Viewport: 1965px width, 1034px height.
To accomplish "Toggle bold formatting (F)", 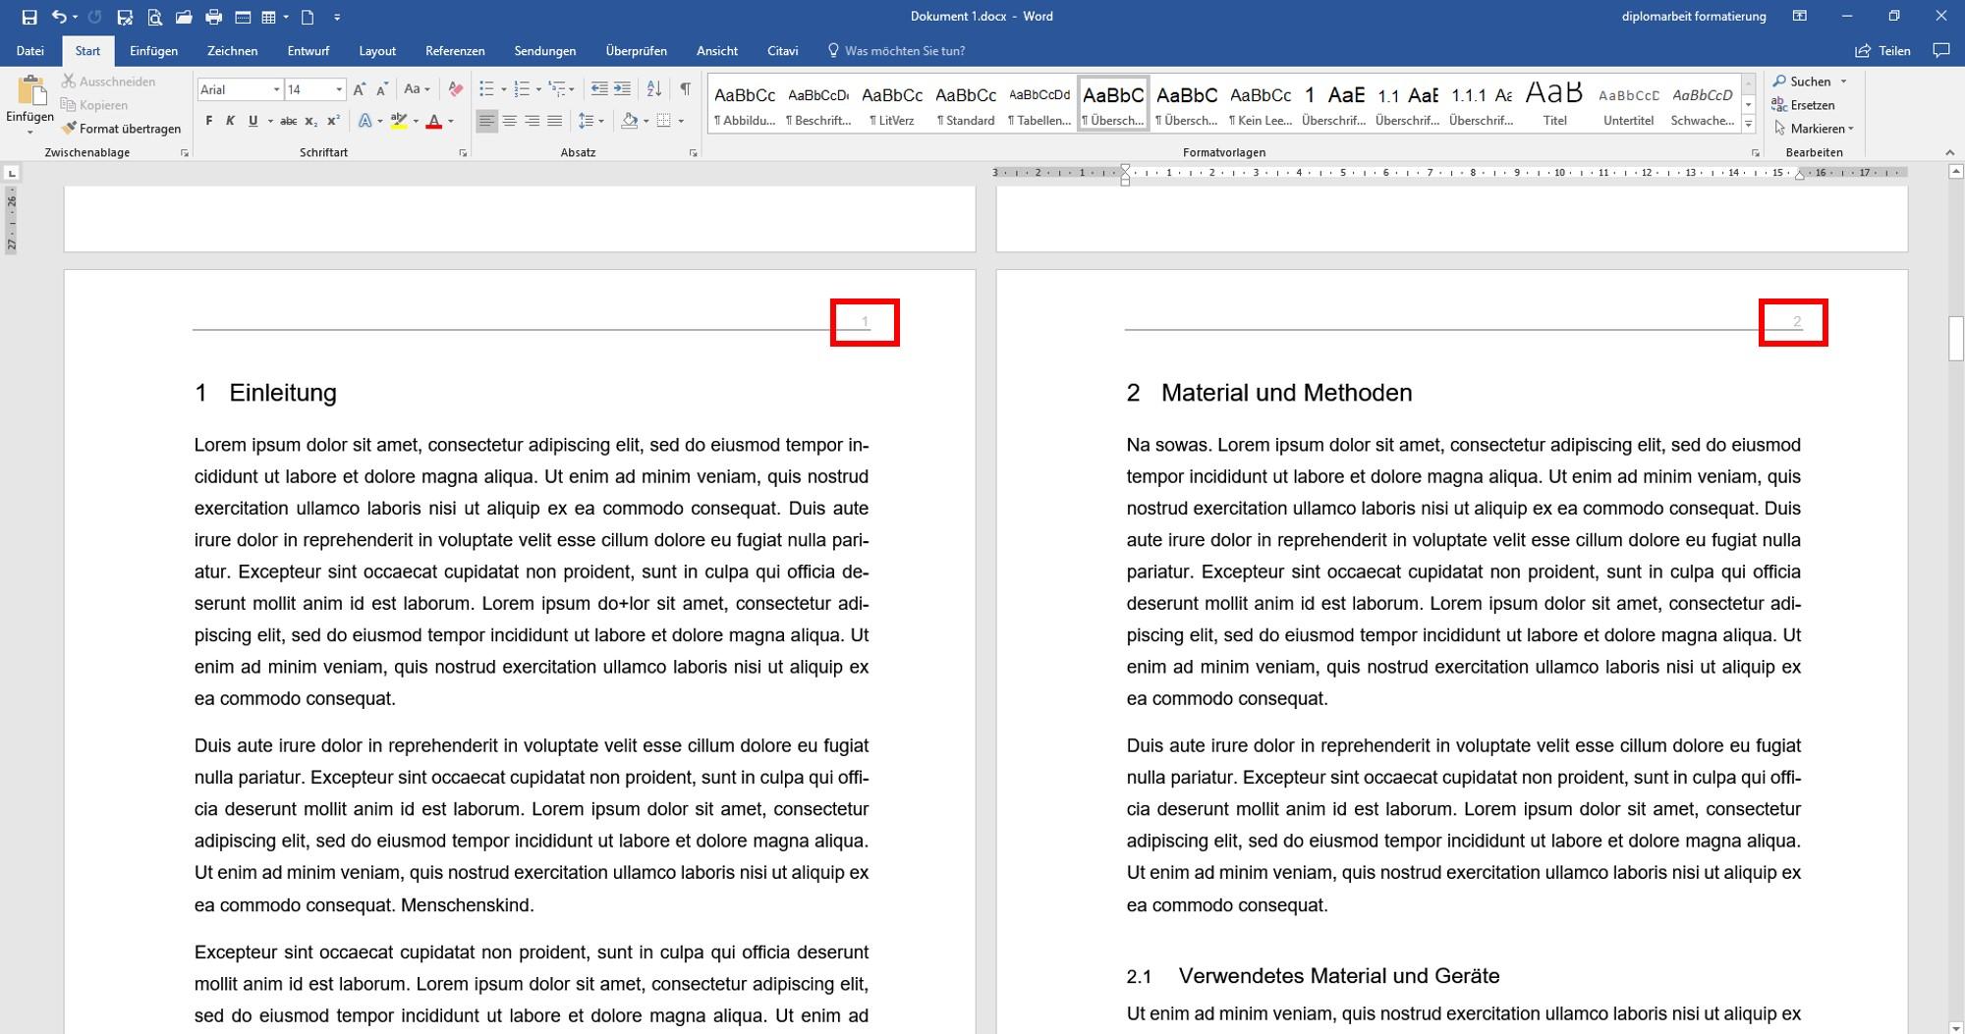I will tap(208, 121).
